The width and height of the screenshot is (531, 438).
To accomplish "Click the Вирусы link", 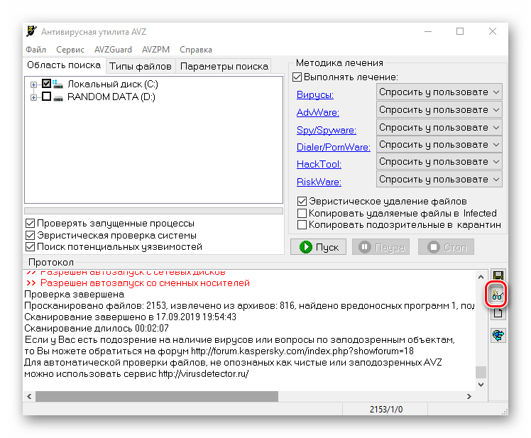I will pyautogui.click(x=315, y=95).
